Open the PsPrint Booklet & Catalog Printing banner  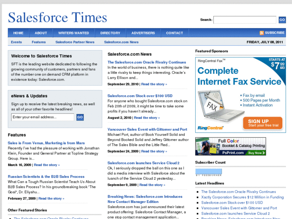231,146
